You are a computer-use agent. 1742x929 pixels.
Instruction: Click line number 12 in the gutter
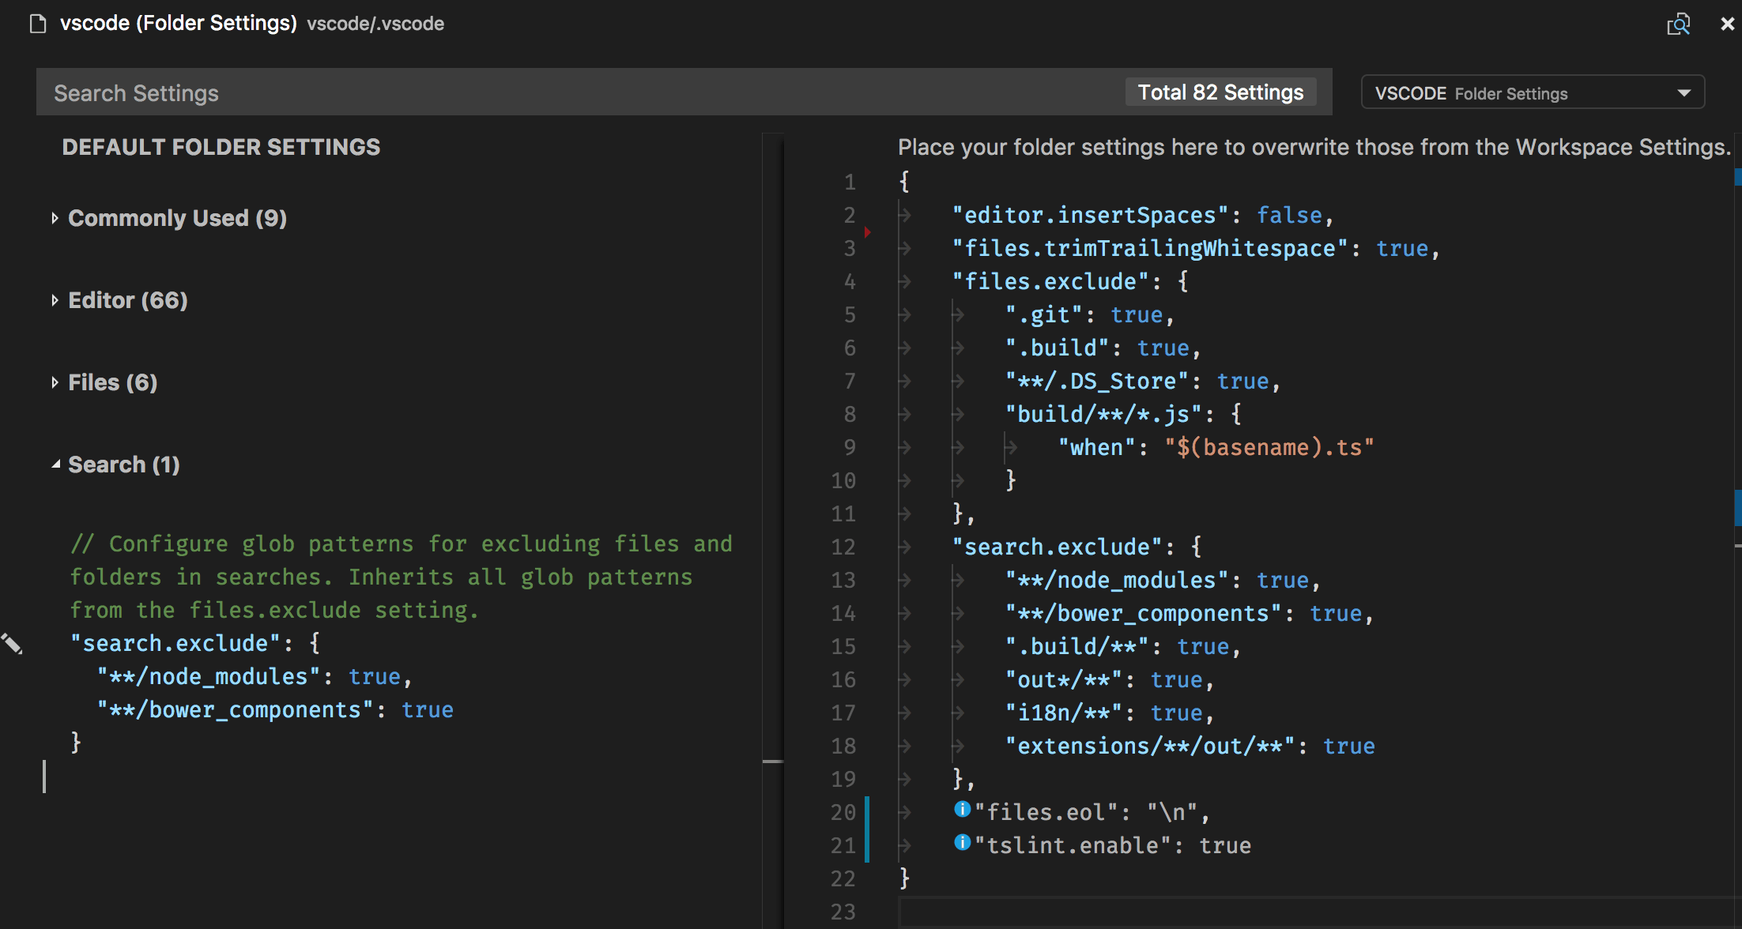pyautogui.click(x=843, y=547)
